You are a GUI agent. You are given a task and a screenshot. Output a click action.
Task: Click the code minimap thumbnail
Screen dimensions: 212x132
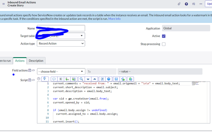tap(198, 83)
